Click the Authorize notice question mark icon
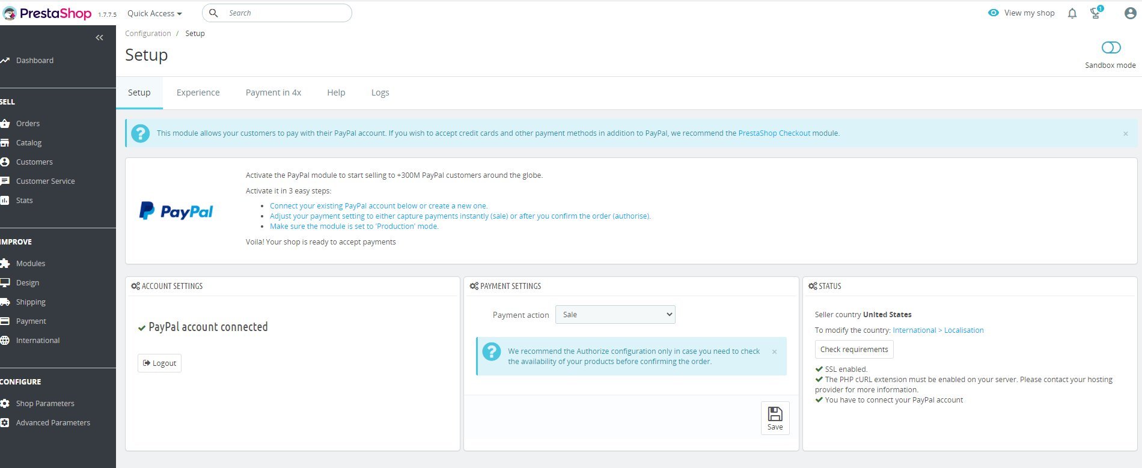 (x=491, y=352)
